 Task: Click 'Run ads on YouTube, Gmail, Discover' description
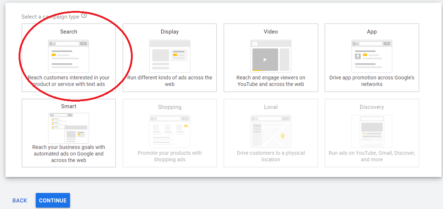[372, 156]
